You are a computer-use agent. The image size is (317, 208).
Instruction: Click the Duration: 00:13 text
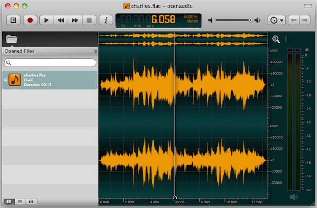[38, 85]
